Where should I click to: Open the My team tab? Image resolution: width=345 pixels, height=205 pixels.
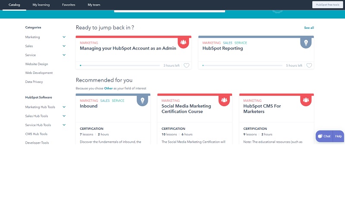(x=94, y=5)
